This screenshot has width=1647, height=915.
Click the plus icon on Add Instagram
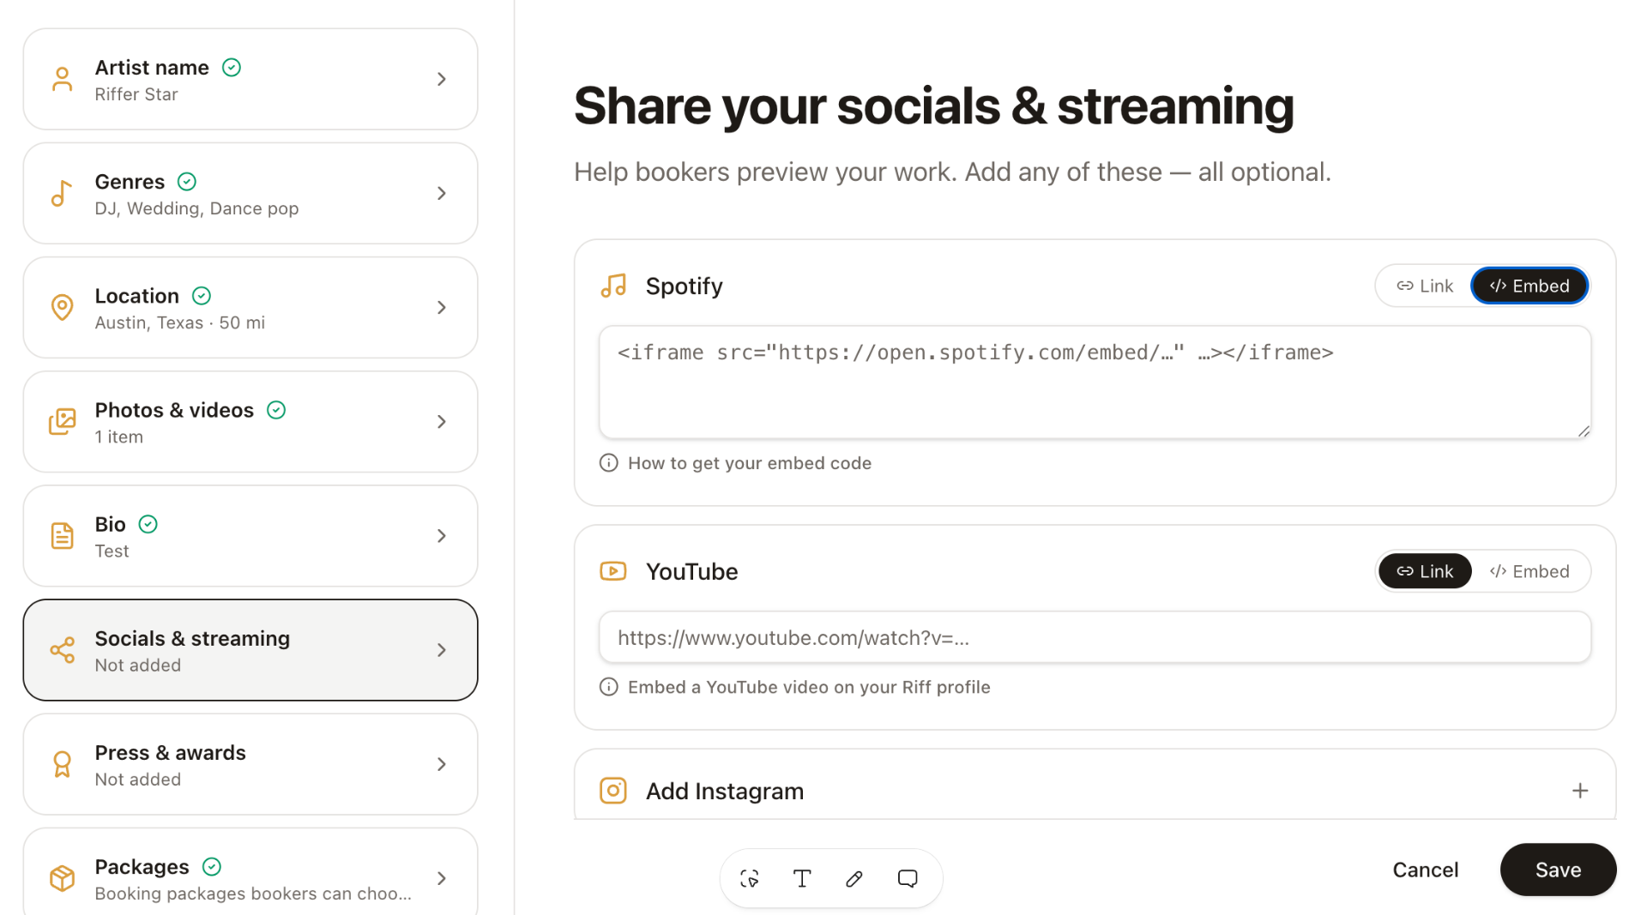[x=1580, y=791]
